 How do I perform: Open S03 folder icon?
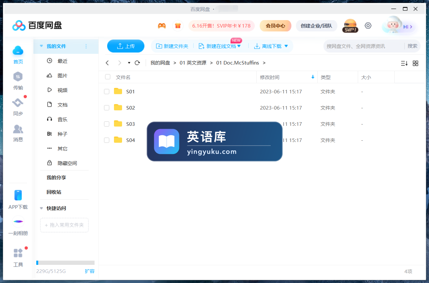[118, 124]
